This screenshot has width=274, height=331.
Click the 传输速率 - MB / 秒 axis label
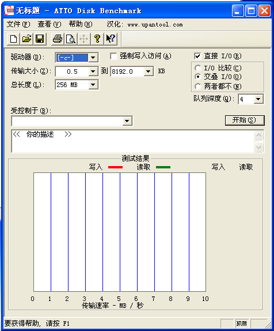tap(113, 306)
